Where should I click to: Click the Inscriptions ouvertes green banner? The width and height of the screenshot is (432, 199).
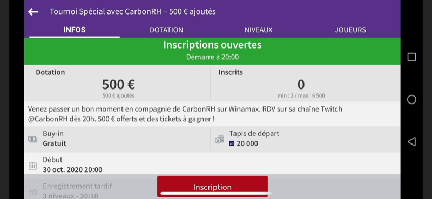point(212,51)
